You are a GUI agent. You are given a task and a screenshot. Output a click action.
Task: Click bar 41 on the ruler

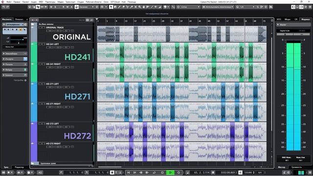(190, 21)
